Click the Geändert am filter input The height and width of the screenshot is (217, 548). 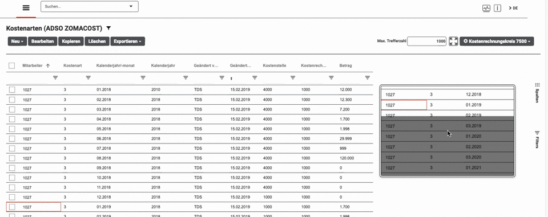pos(240,78)
